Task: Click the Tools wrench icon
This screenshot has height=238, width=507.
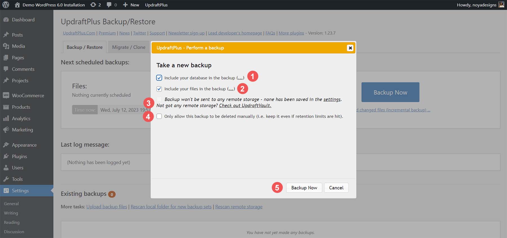Action: (6, 179)
